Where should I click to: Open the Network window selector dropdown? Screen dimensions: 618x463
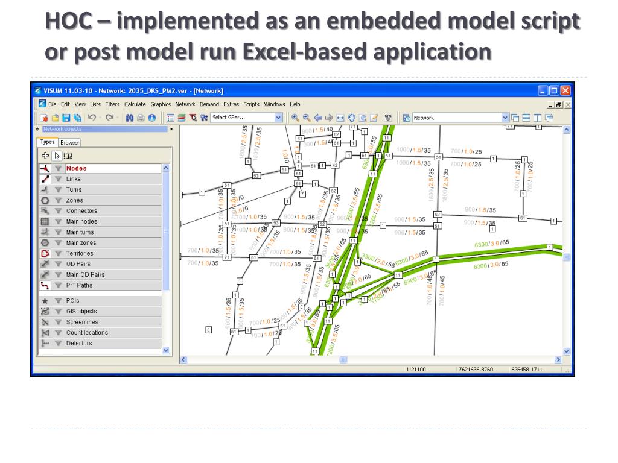[x=505, y=118]
